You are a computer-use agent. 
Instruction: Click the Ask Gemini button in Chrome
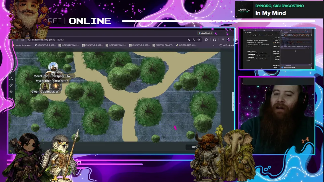coord(205,33)
